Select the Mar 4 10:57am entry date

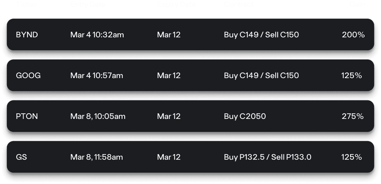(97, 75)
